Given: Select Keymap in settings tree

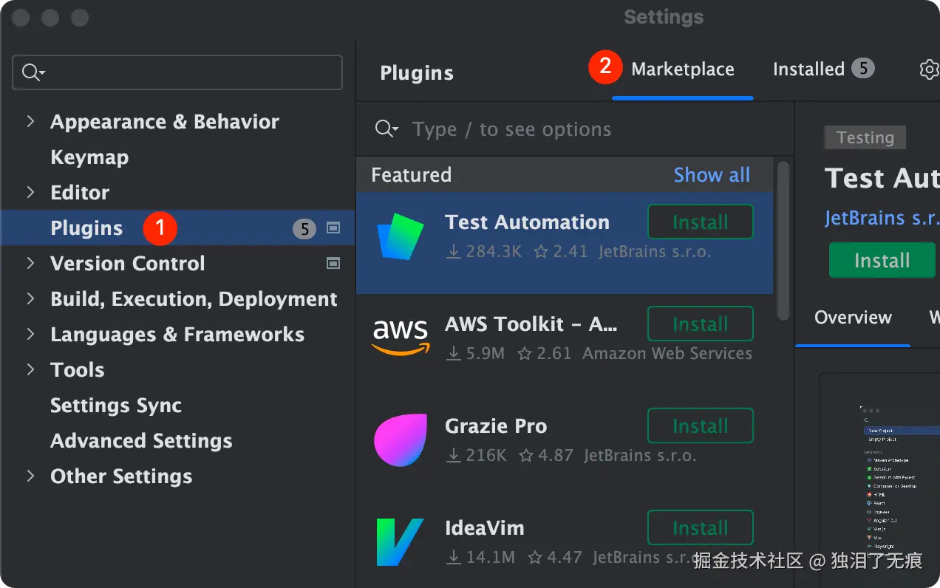Looking at the screenshot, I should (89, 157).
